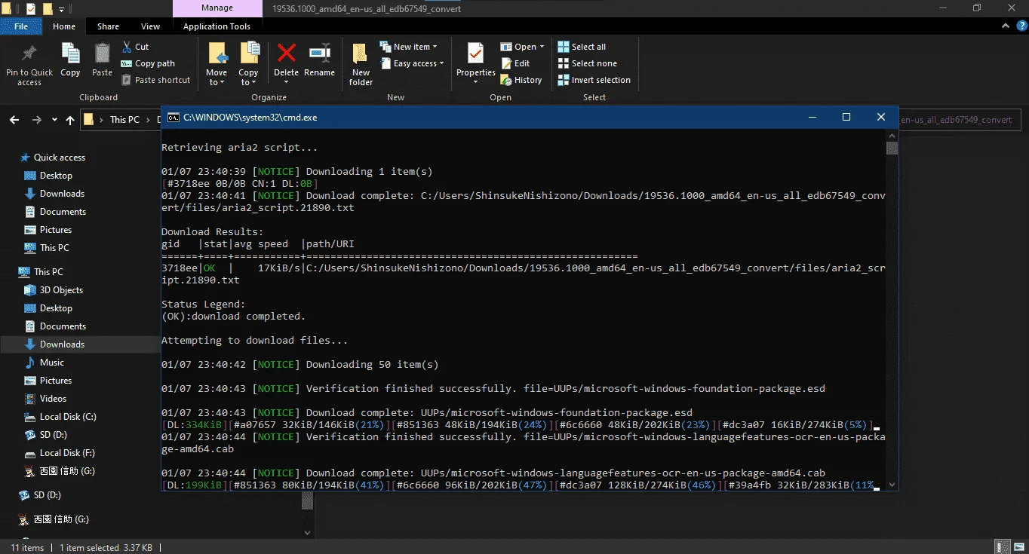Click the Manage contextual tab
This screenshot has width=1029, height=554.
(217, 8)
